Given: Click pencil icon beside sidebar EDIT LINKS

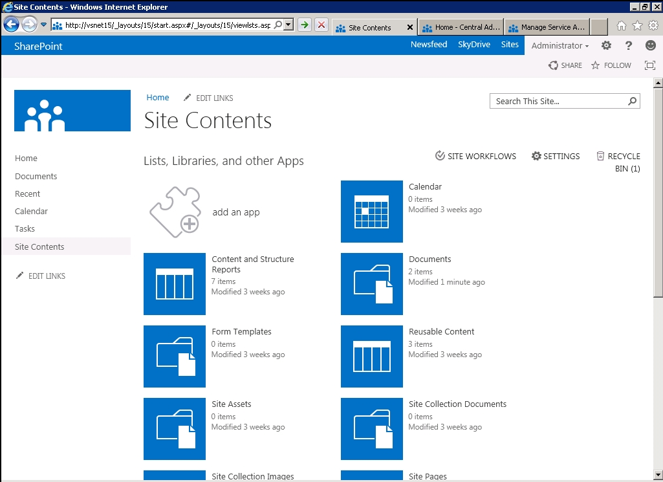Looking at the screenshot, I should (19, 276).
